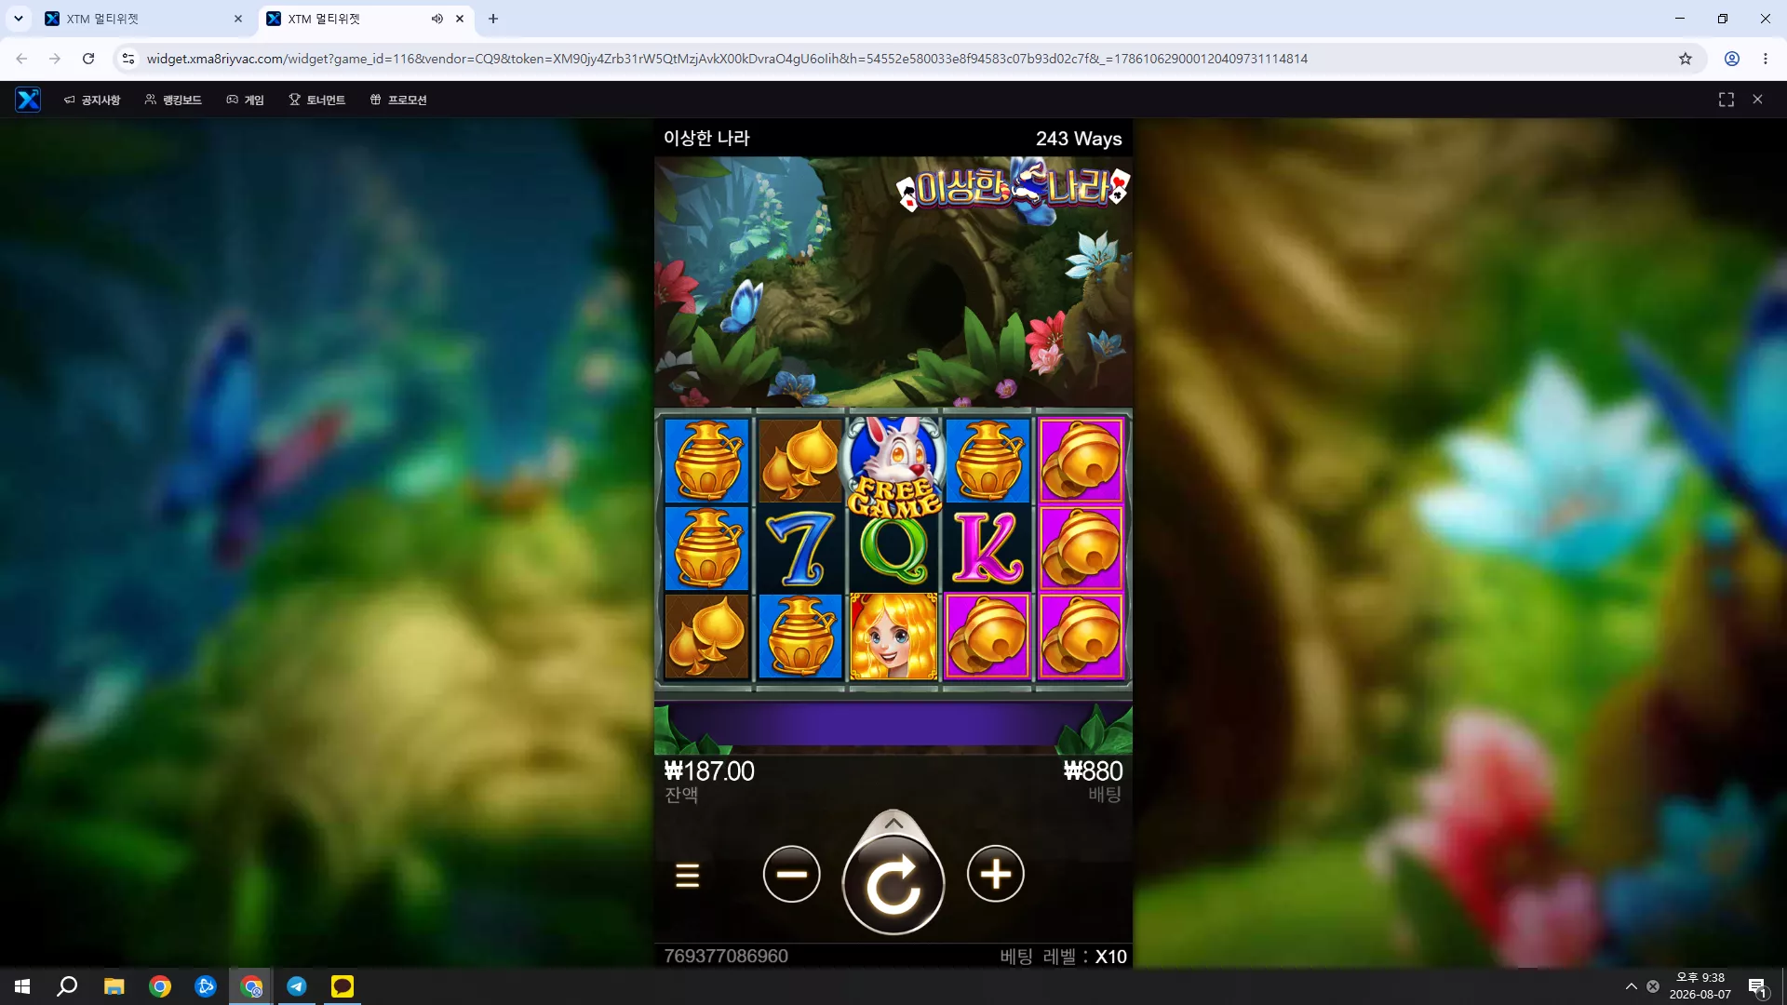Go back to the previous page
This screenshot has height=1005, width=1787.
[x=21, y=59]
